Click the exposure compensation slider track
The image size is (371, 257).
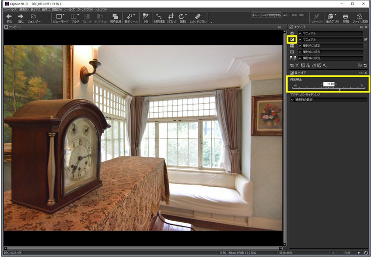click(329, 88)
